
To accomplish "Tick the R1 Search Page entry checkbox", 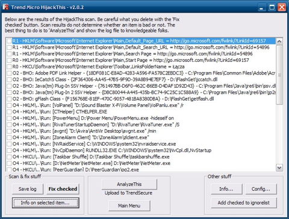I will (9, 54).
